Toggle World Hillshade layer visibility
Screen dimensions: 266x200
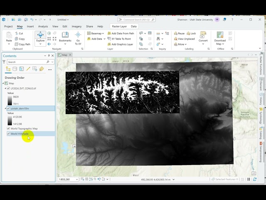coord(8,134)
